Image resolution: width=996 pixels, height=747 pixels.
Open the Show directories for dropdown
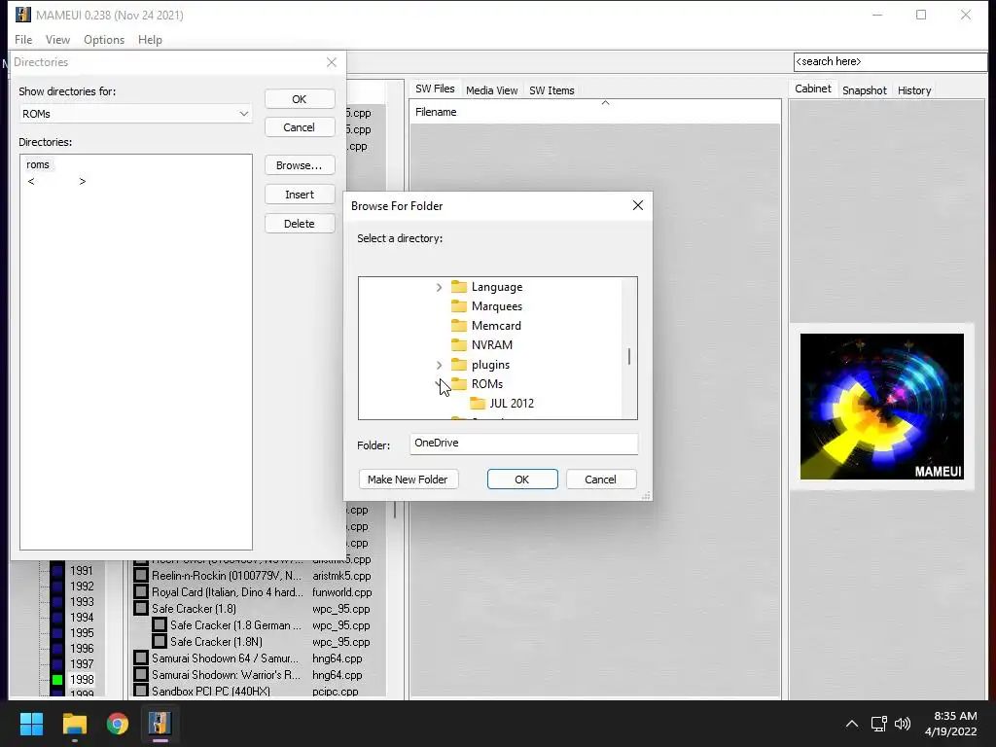point(135,114)
